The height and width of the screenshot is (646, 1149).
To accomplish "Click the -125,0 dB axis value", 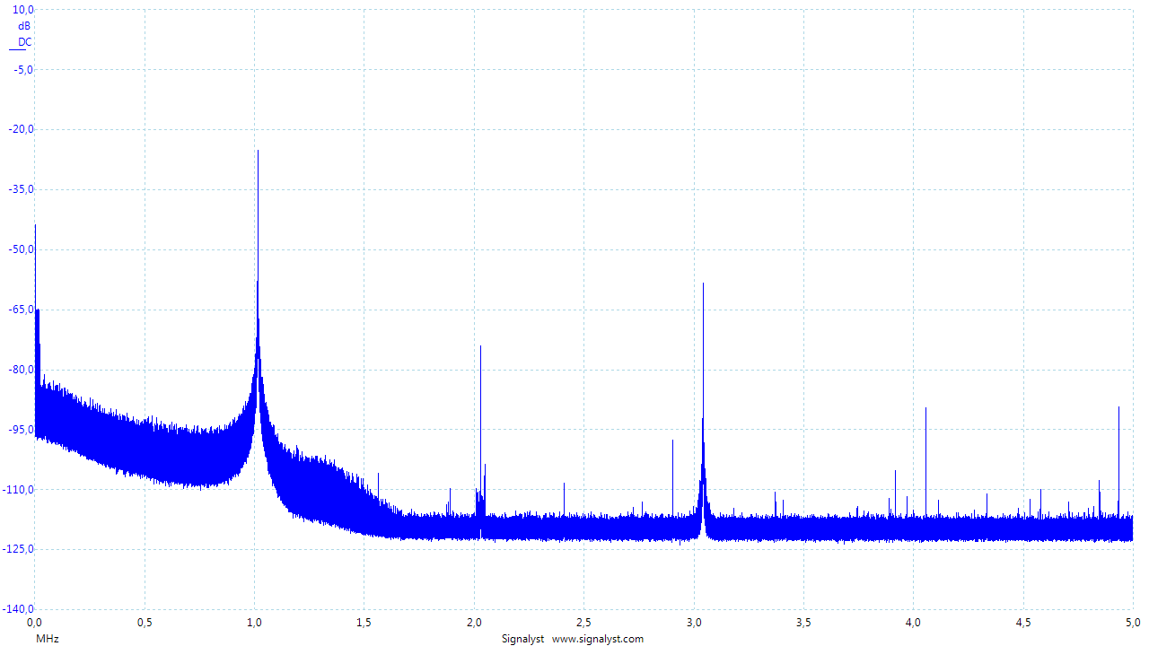I will (18, 549).
